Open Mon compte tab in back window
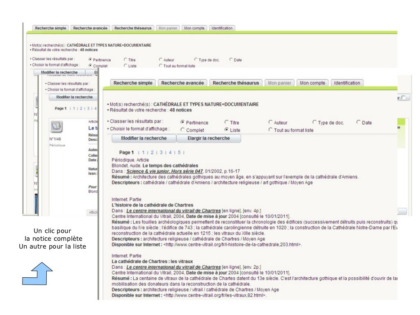The width and height of the screenshot is (420, 315). 194,28
